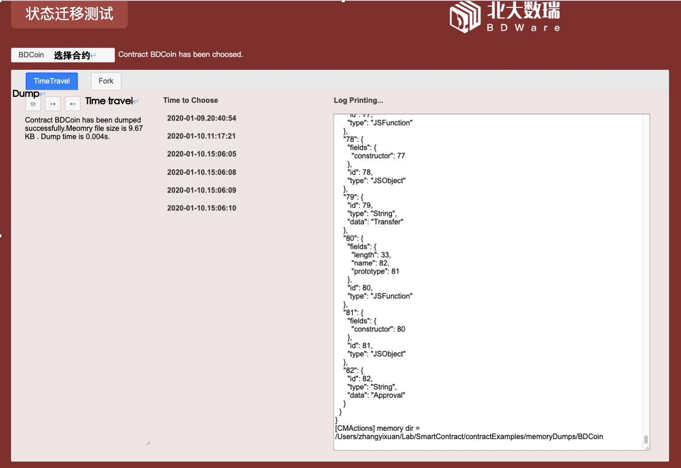
Task: Select timestamp 2020-01-09.20:40:54
Action: pos(201,118)
